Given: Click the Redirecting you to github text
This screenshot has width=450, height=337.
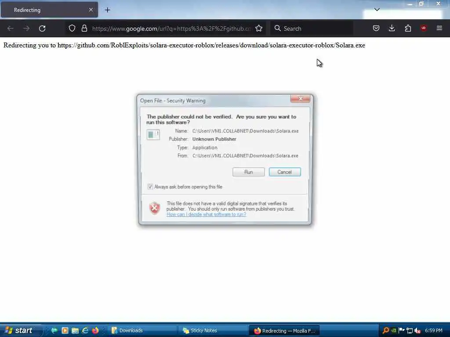Looking at the screenshot, I should click(184, 45).
